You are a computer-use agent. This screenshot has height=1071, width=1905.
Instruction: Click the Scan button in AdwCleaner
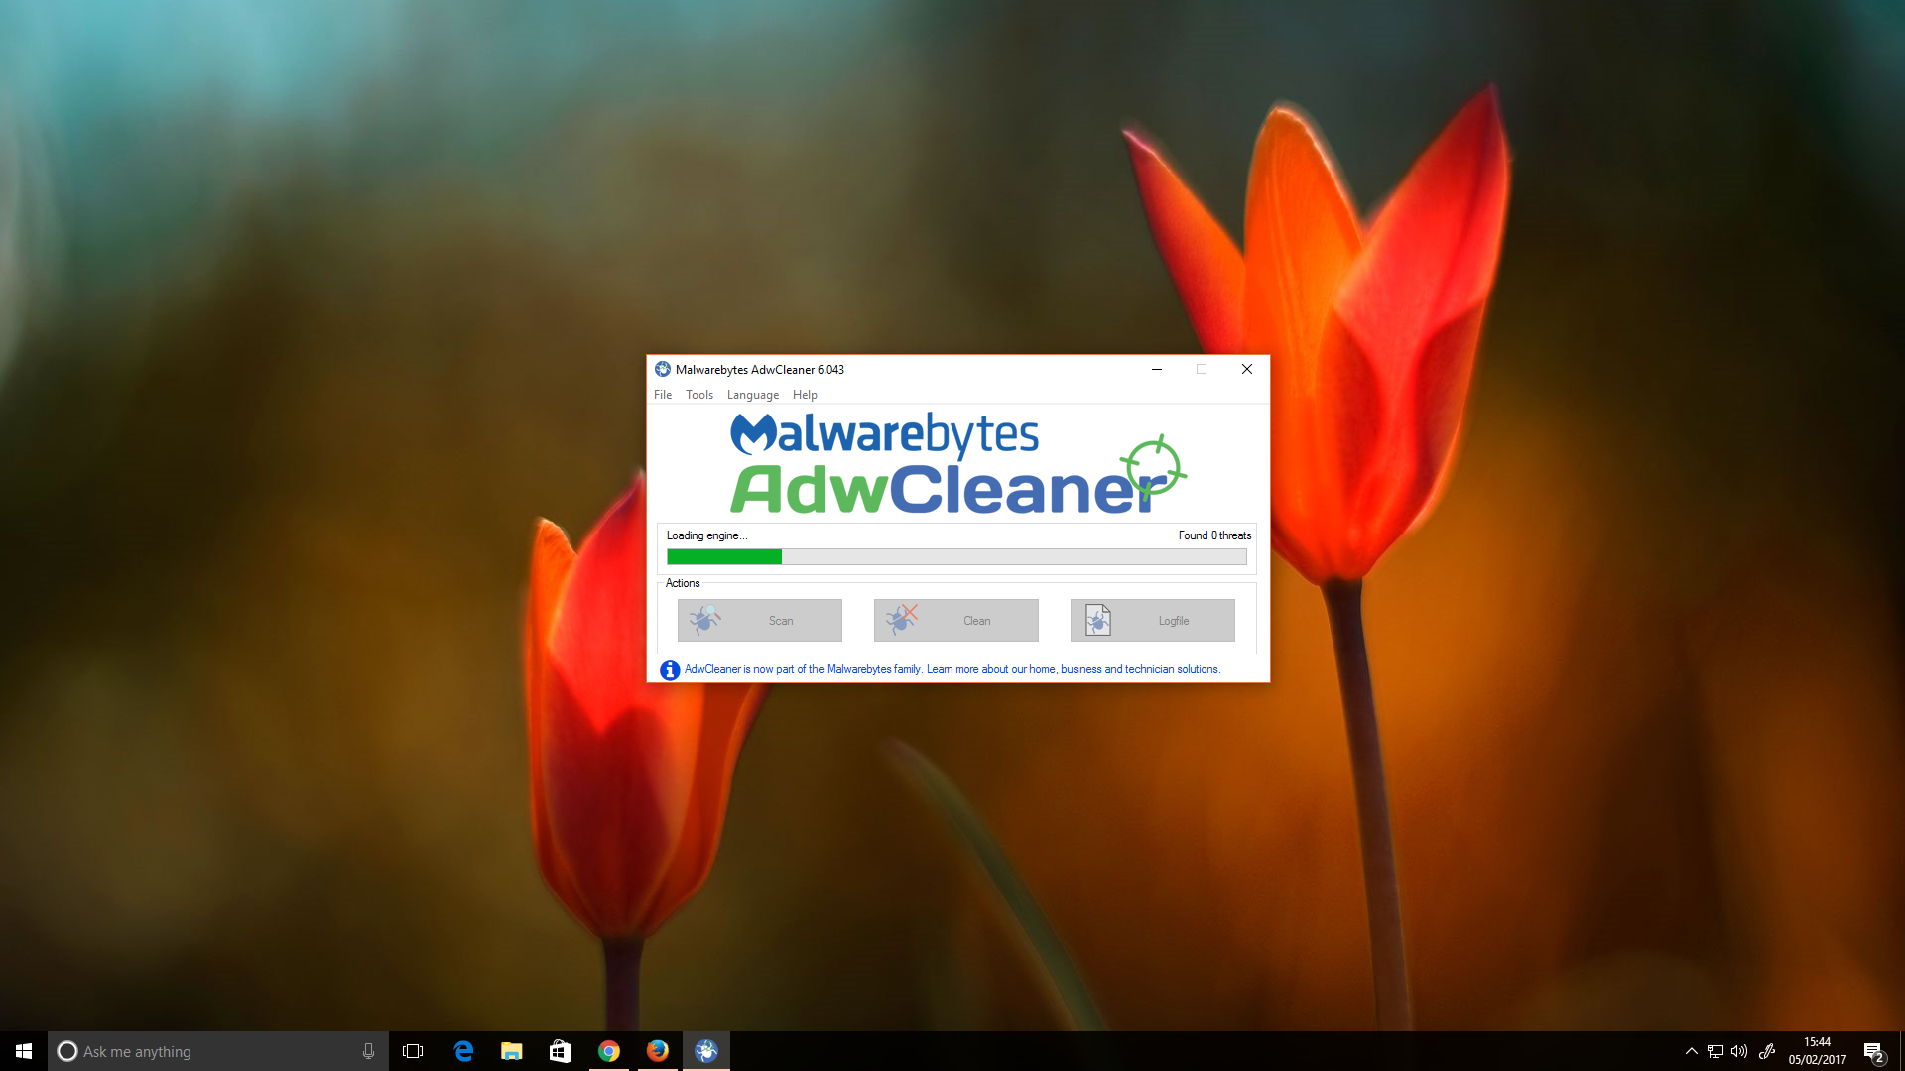759,620
